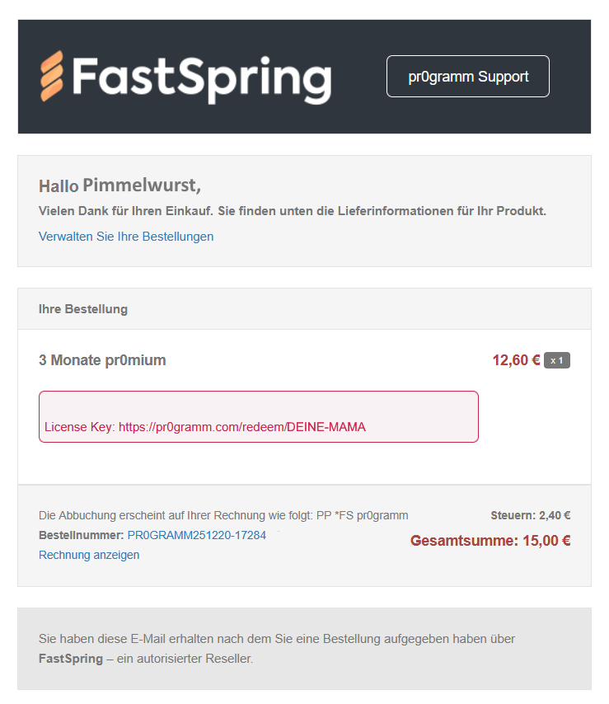Click the Hallo Pimmelwurst greeting

click(119, 185)
